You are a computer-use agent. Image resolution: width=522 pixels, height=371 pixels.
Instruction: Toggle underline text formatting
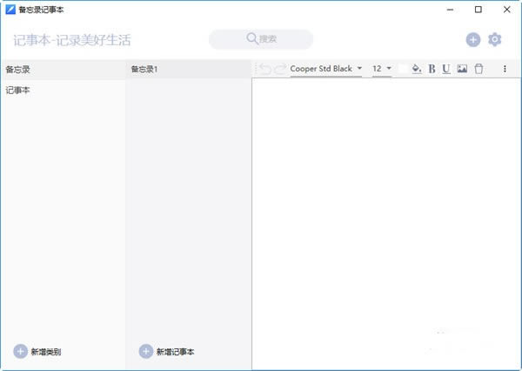coord(446,69)
